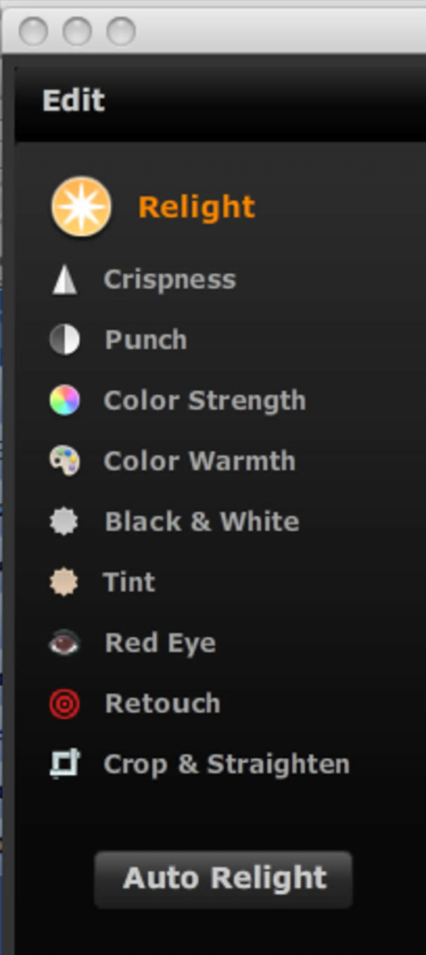Select the Black & White icon
This screenshot has height=955, width=426.
63,522
